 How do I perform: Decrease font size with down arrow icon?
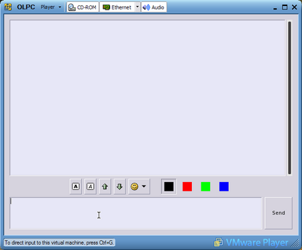119,186
